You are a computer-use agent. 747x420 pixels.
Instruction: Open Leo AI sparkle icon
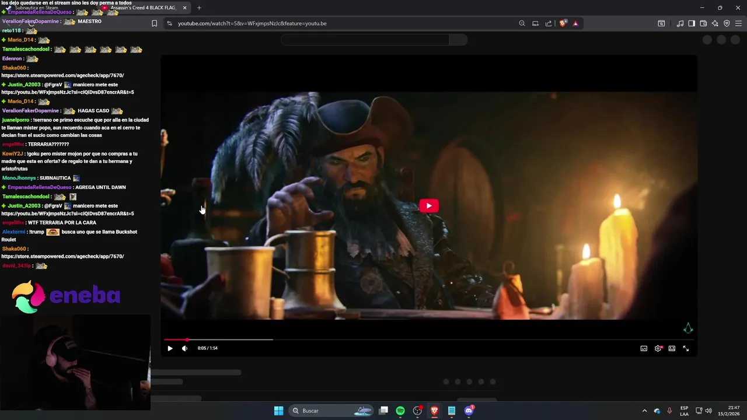(x=715, y=23)
